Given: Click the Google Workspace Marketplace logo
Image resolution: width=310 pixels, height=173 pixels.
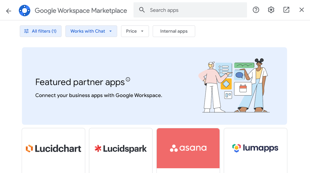Looking at the screenshot, I should (x=25, y=10).
